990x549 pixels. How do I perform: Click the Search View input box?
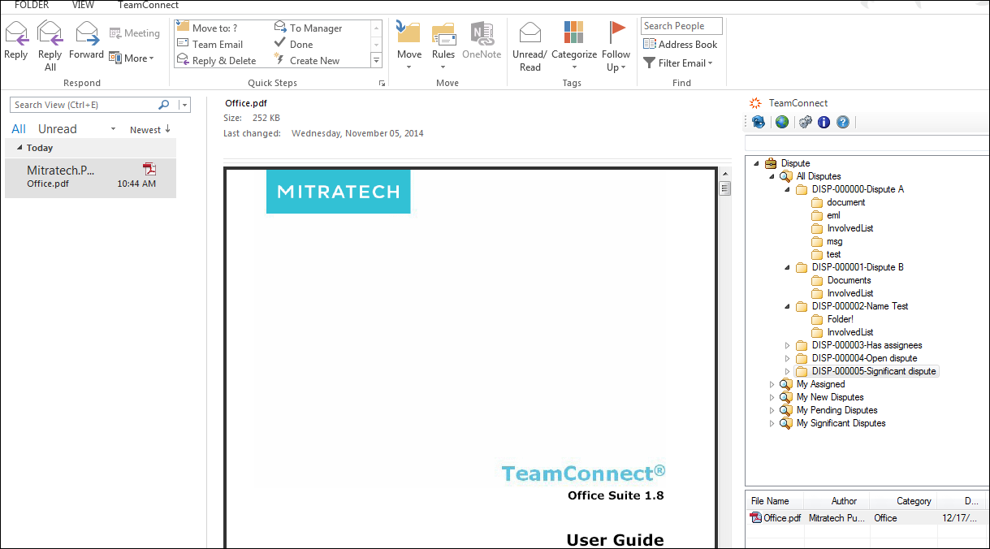[84, 105]
